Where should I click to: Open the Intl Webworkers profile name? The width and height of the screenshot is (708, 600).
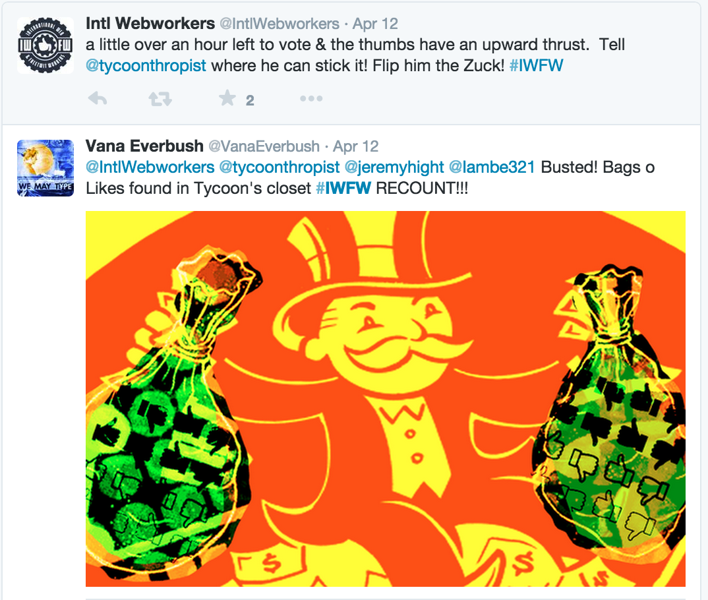tap(150, 24)
